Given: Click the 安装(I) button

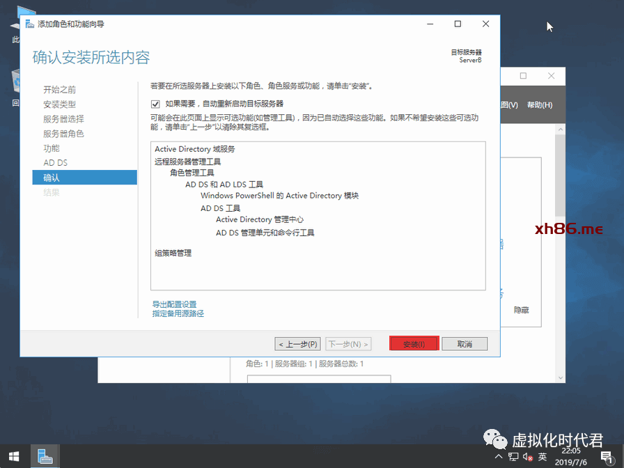Looking at the screenshot, I should coord(414,344).
